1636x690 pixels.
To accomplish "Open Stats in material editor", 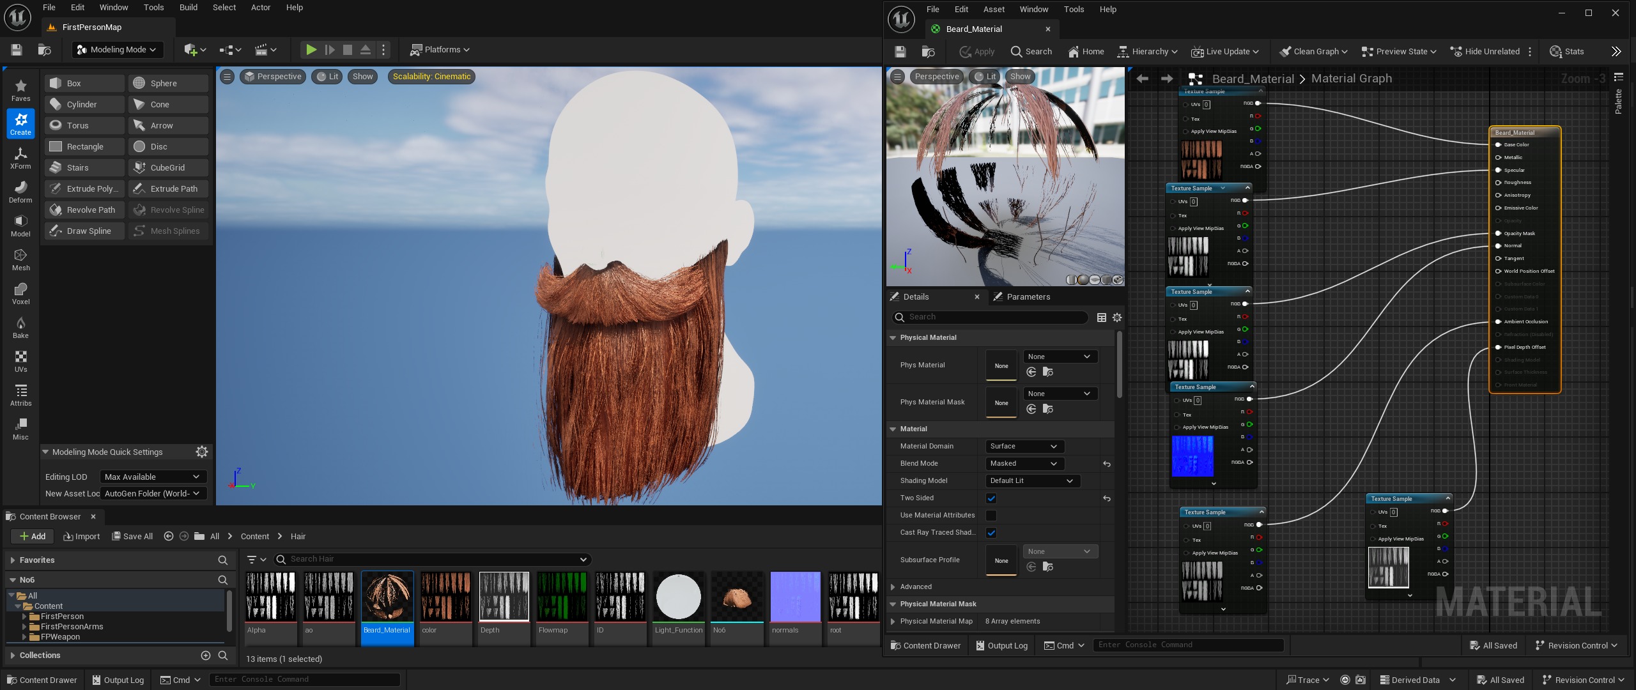I will pos(1567,51).
